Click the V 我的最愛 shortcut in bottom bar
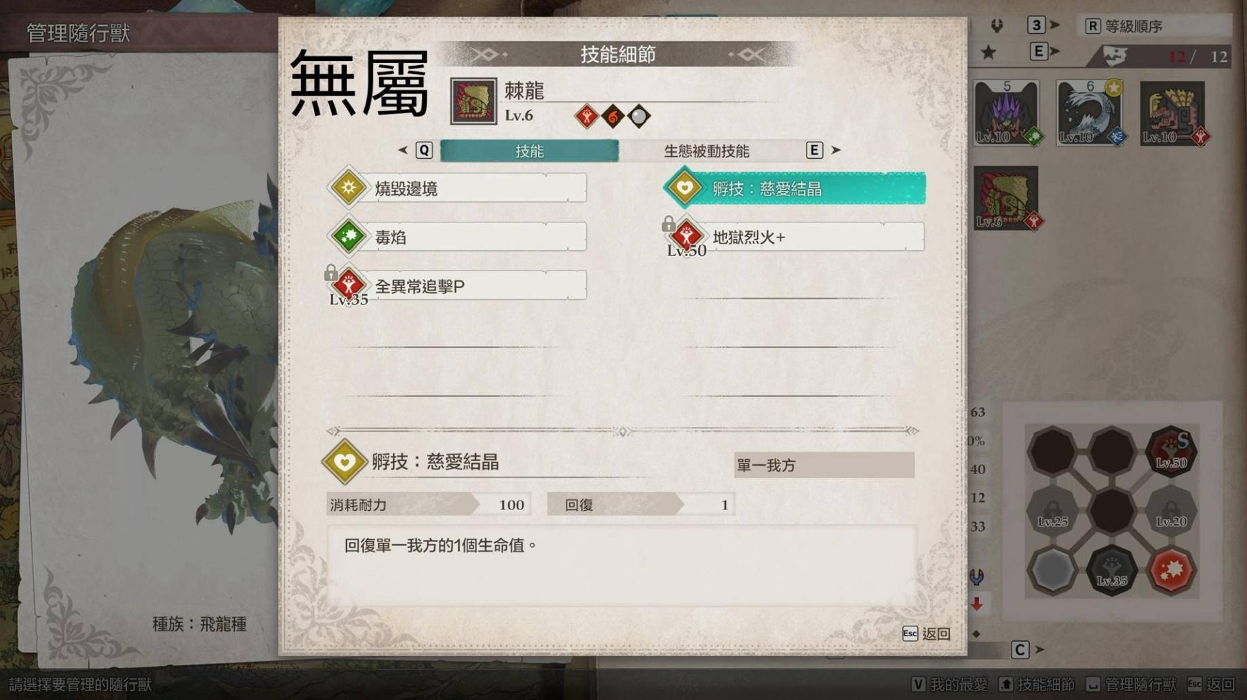1247x700 pixels. pyautogui.click(x=950, y=684)
